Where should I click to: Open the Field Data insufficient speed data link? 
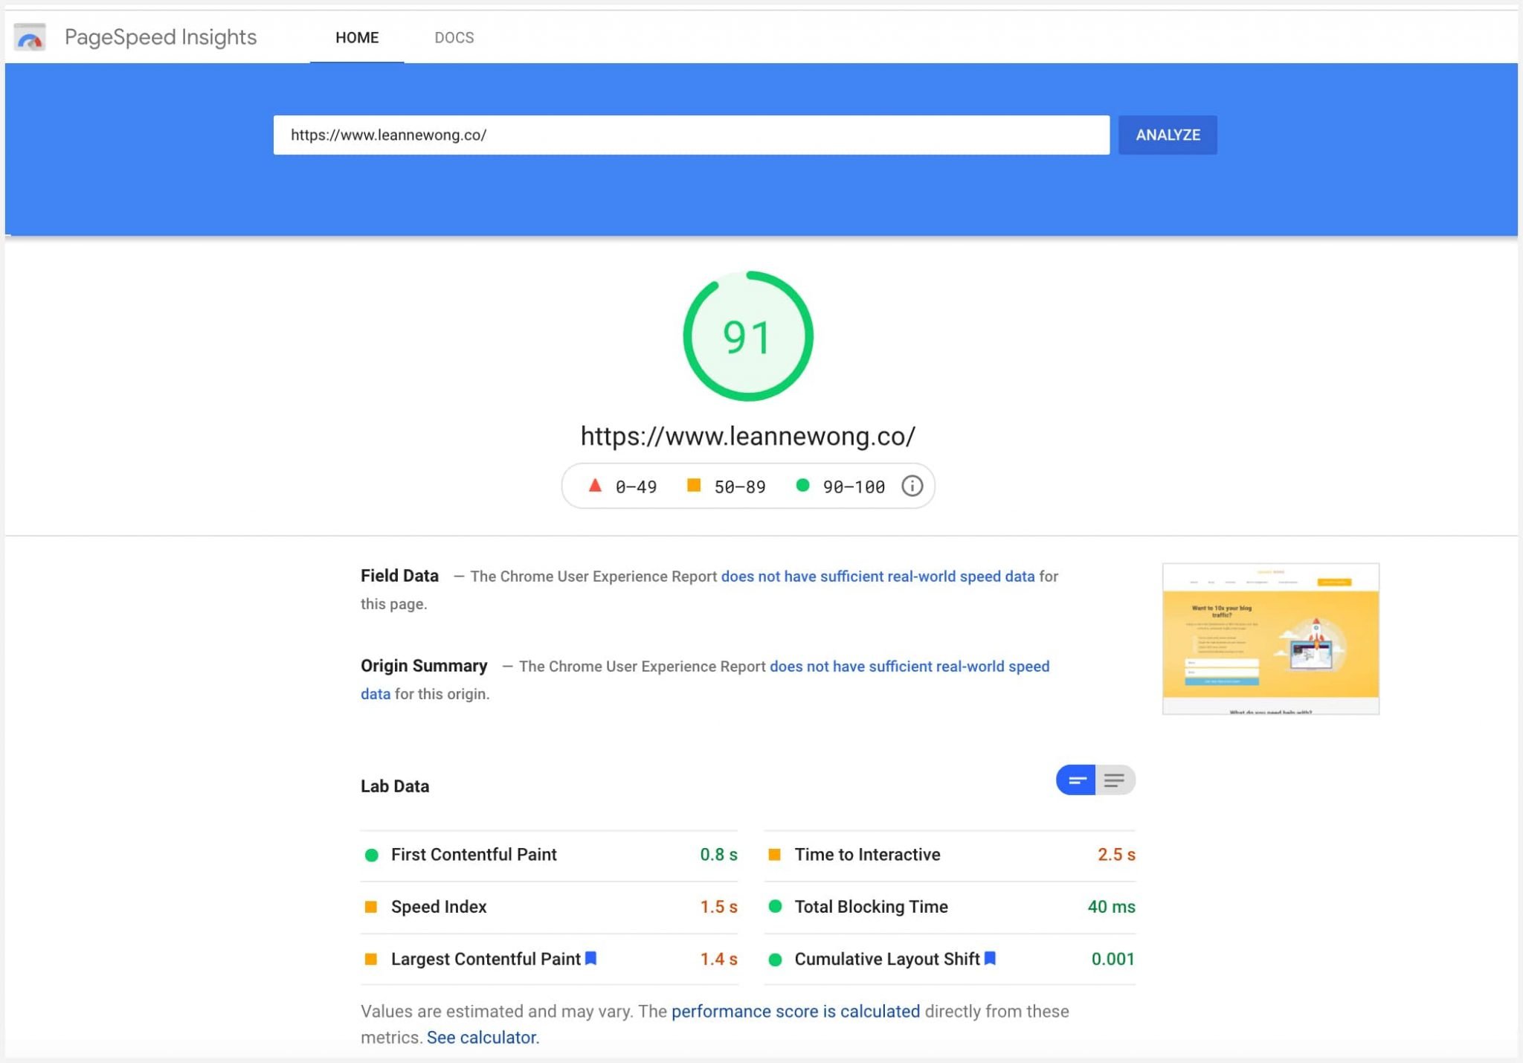pos(878,576)
